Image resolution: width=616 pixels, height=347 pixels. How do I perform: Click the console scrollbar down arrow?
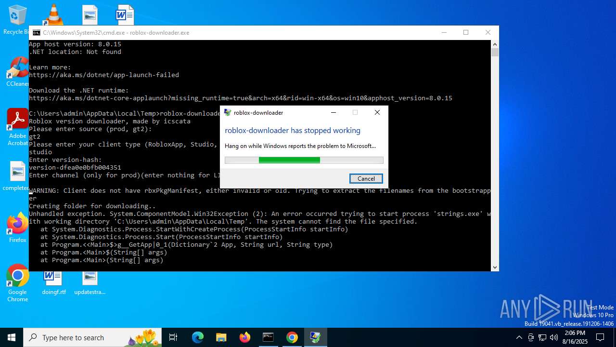tap(495, 267)
